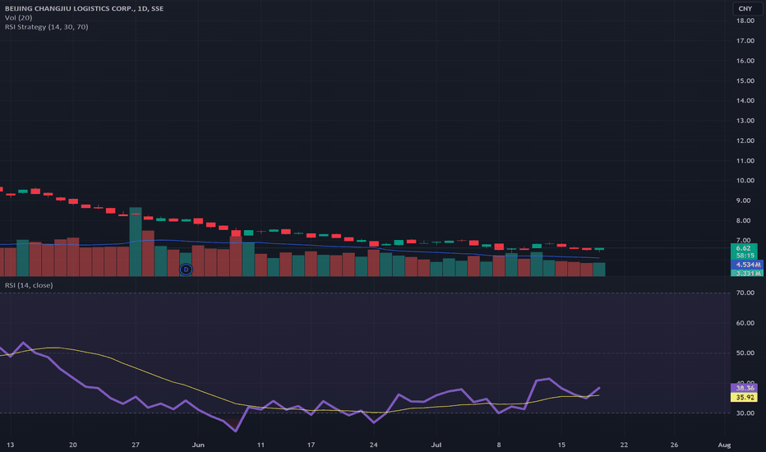Click the 3.331M volume MA label
Screen dimensions: 766x452
tap(747, 273)
